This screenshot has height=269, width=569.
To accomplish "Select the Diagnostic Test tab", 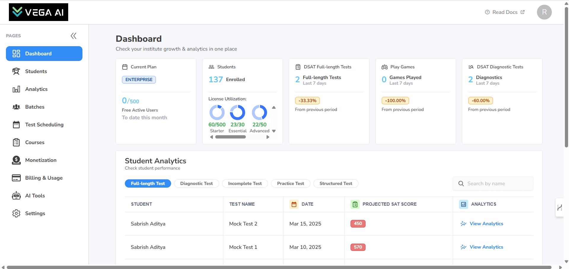I will 196,183.
